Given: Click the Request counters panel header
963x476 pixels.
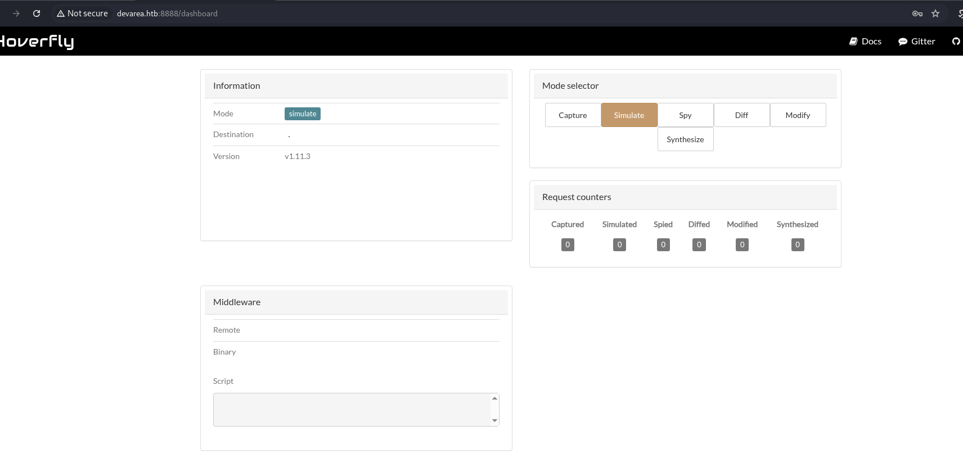Looking at the screenshot, I should click(x=685, y=197).
